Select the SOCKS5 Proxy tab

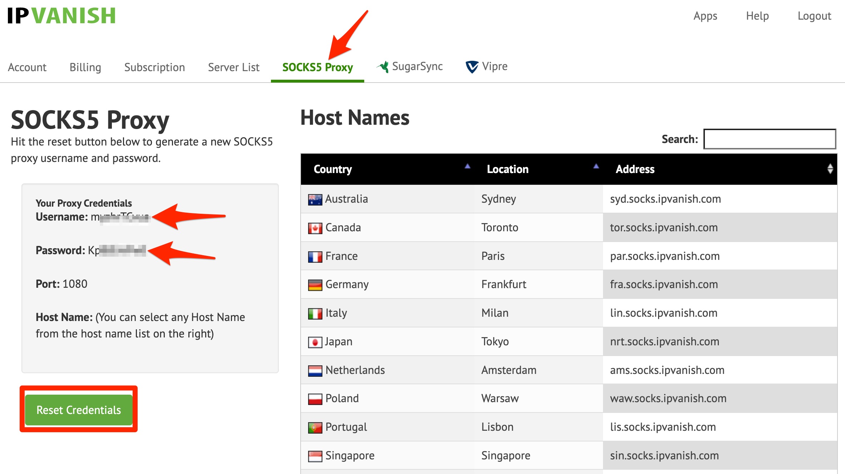317,67
